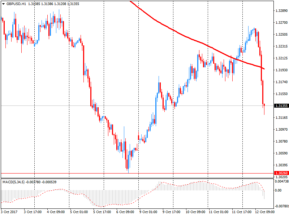Screen dimensions: 289x216
Task: Select time axis label 9 Oct 17:00
Action: tap(171, 212)
